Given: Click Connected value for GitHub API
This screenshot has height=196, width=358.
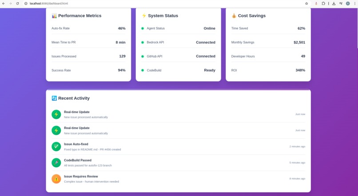Looking at the screenshot, I should 206,56.
